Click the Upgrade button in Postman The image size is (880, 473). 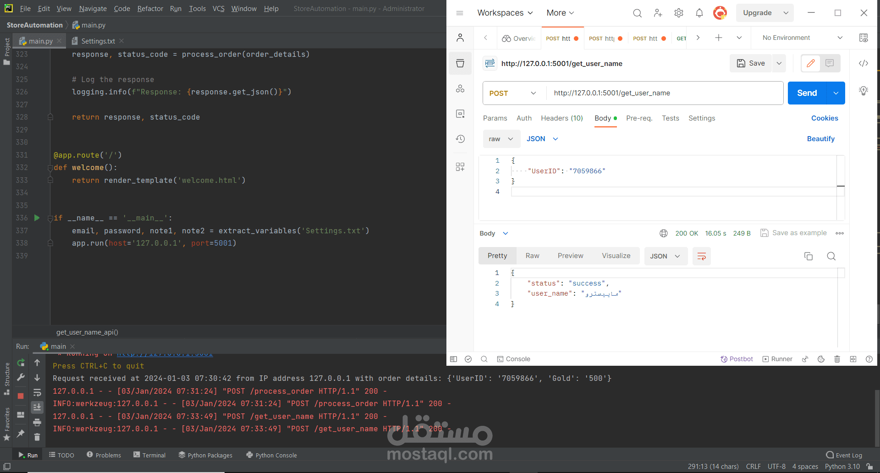pos(757,13)
